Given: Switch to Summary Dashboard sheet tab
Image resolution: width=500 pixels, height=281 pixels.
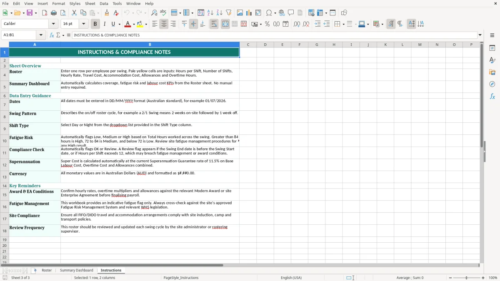Looking at the screenshot, I should [x=77, y=270].
